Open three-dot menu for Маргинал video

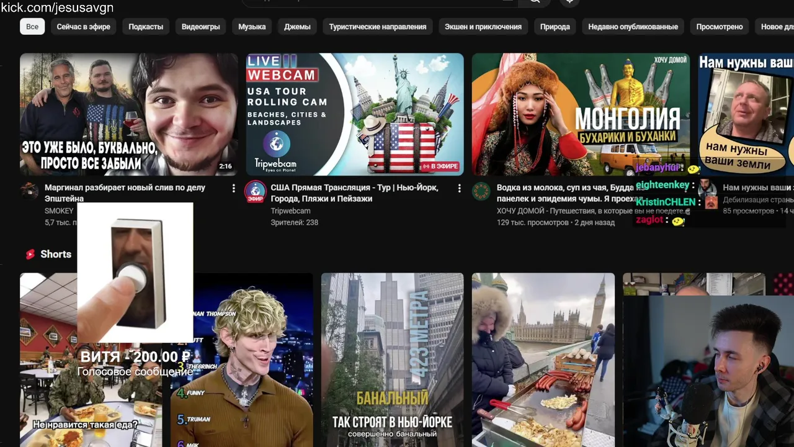(233, 188)
